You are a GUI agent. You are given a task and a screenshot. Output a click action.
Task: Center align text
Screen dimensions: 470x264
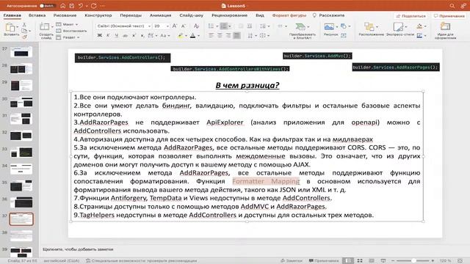click(x=220, y=36)
